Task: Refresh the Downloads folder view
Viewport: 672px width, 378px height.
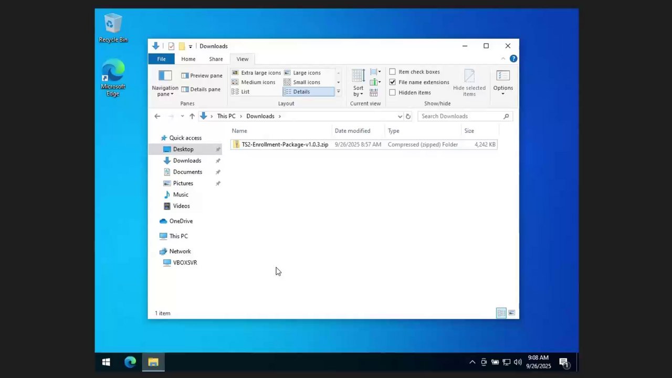Action: (408, 116)
